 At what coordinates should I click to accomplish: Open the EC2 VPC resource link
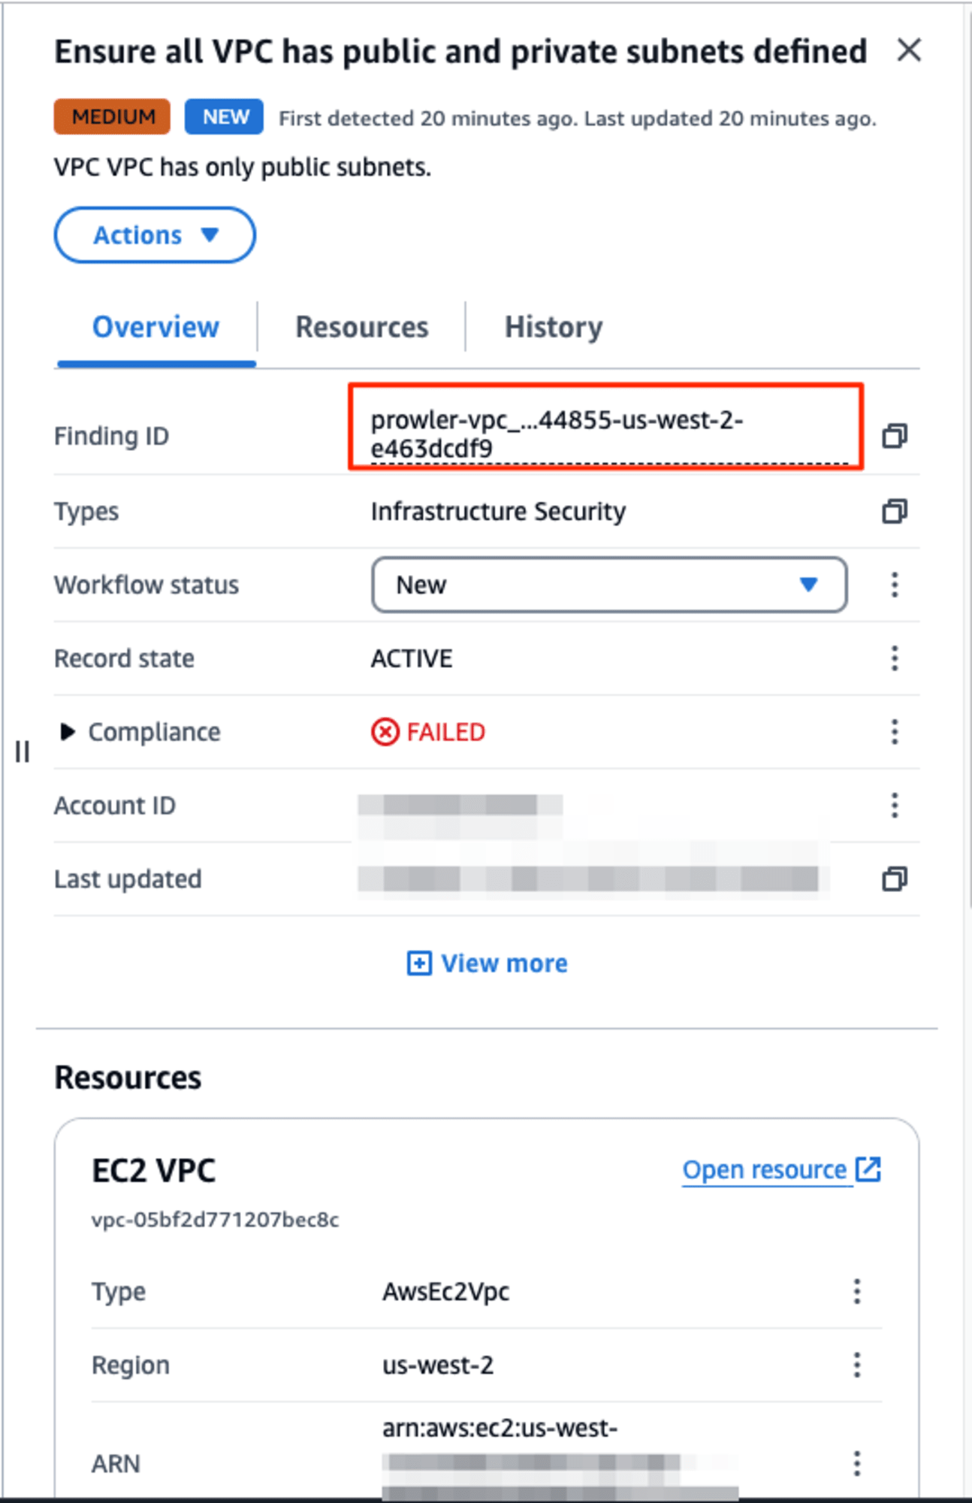pyautogui.click(x=764, y=1170)
